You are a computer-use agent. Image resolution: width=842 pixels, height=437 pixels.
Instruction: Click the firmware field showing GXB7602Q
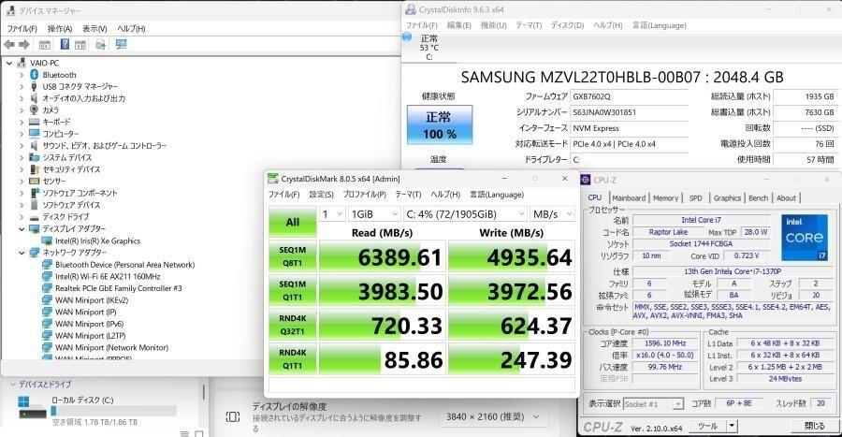(x=629, y=96)
